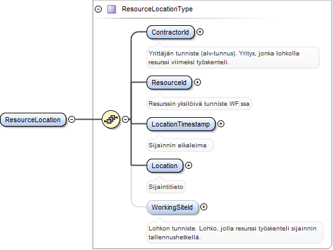Collapse the ResourceLocation root element
Image resolution: width=333 pixels, height=250 pixels.
(x=72, y=120)
